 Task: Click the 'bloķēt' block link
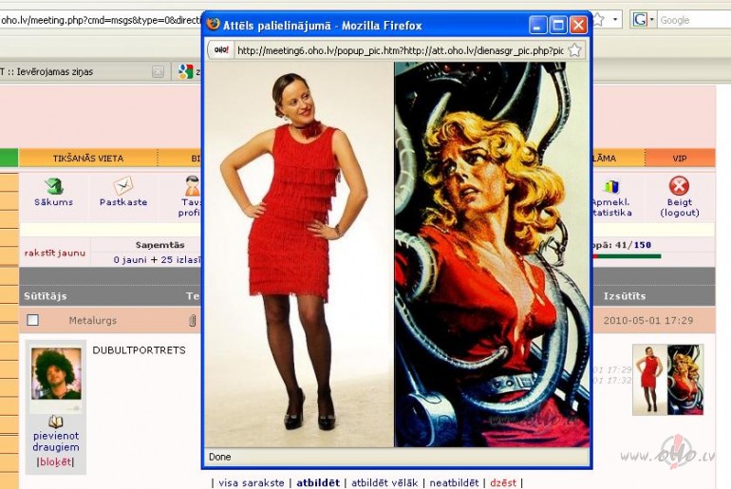click(55, 461)
